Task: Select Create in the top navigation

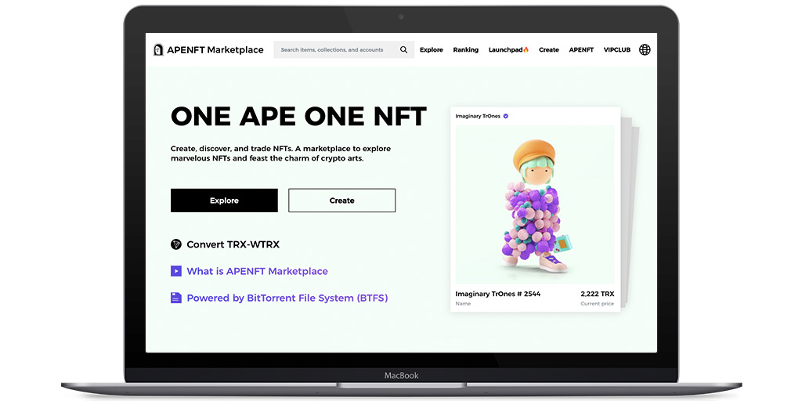Action: click(x=549, y=49)
